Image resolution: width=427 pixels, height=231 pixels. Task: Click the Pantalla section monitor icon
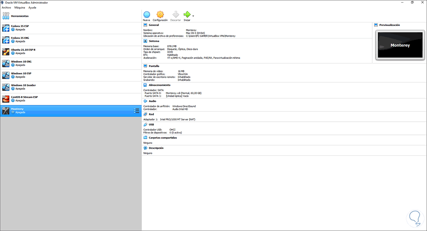145,66
